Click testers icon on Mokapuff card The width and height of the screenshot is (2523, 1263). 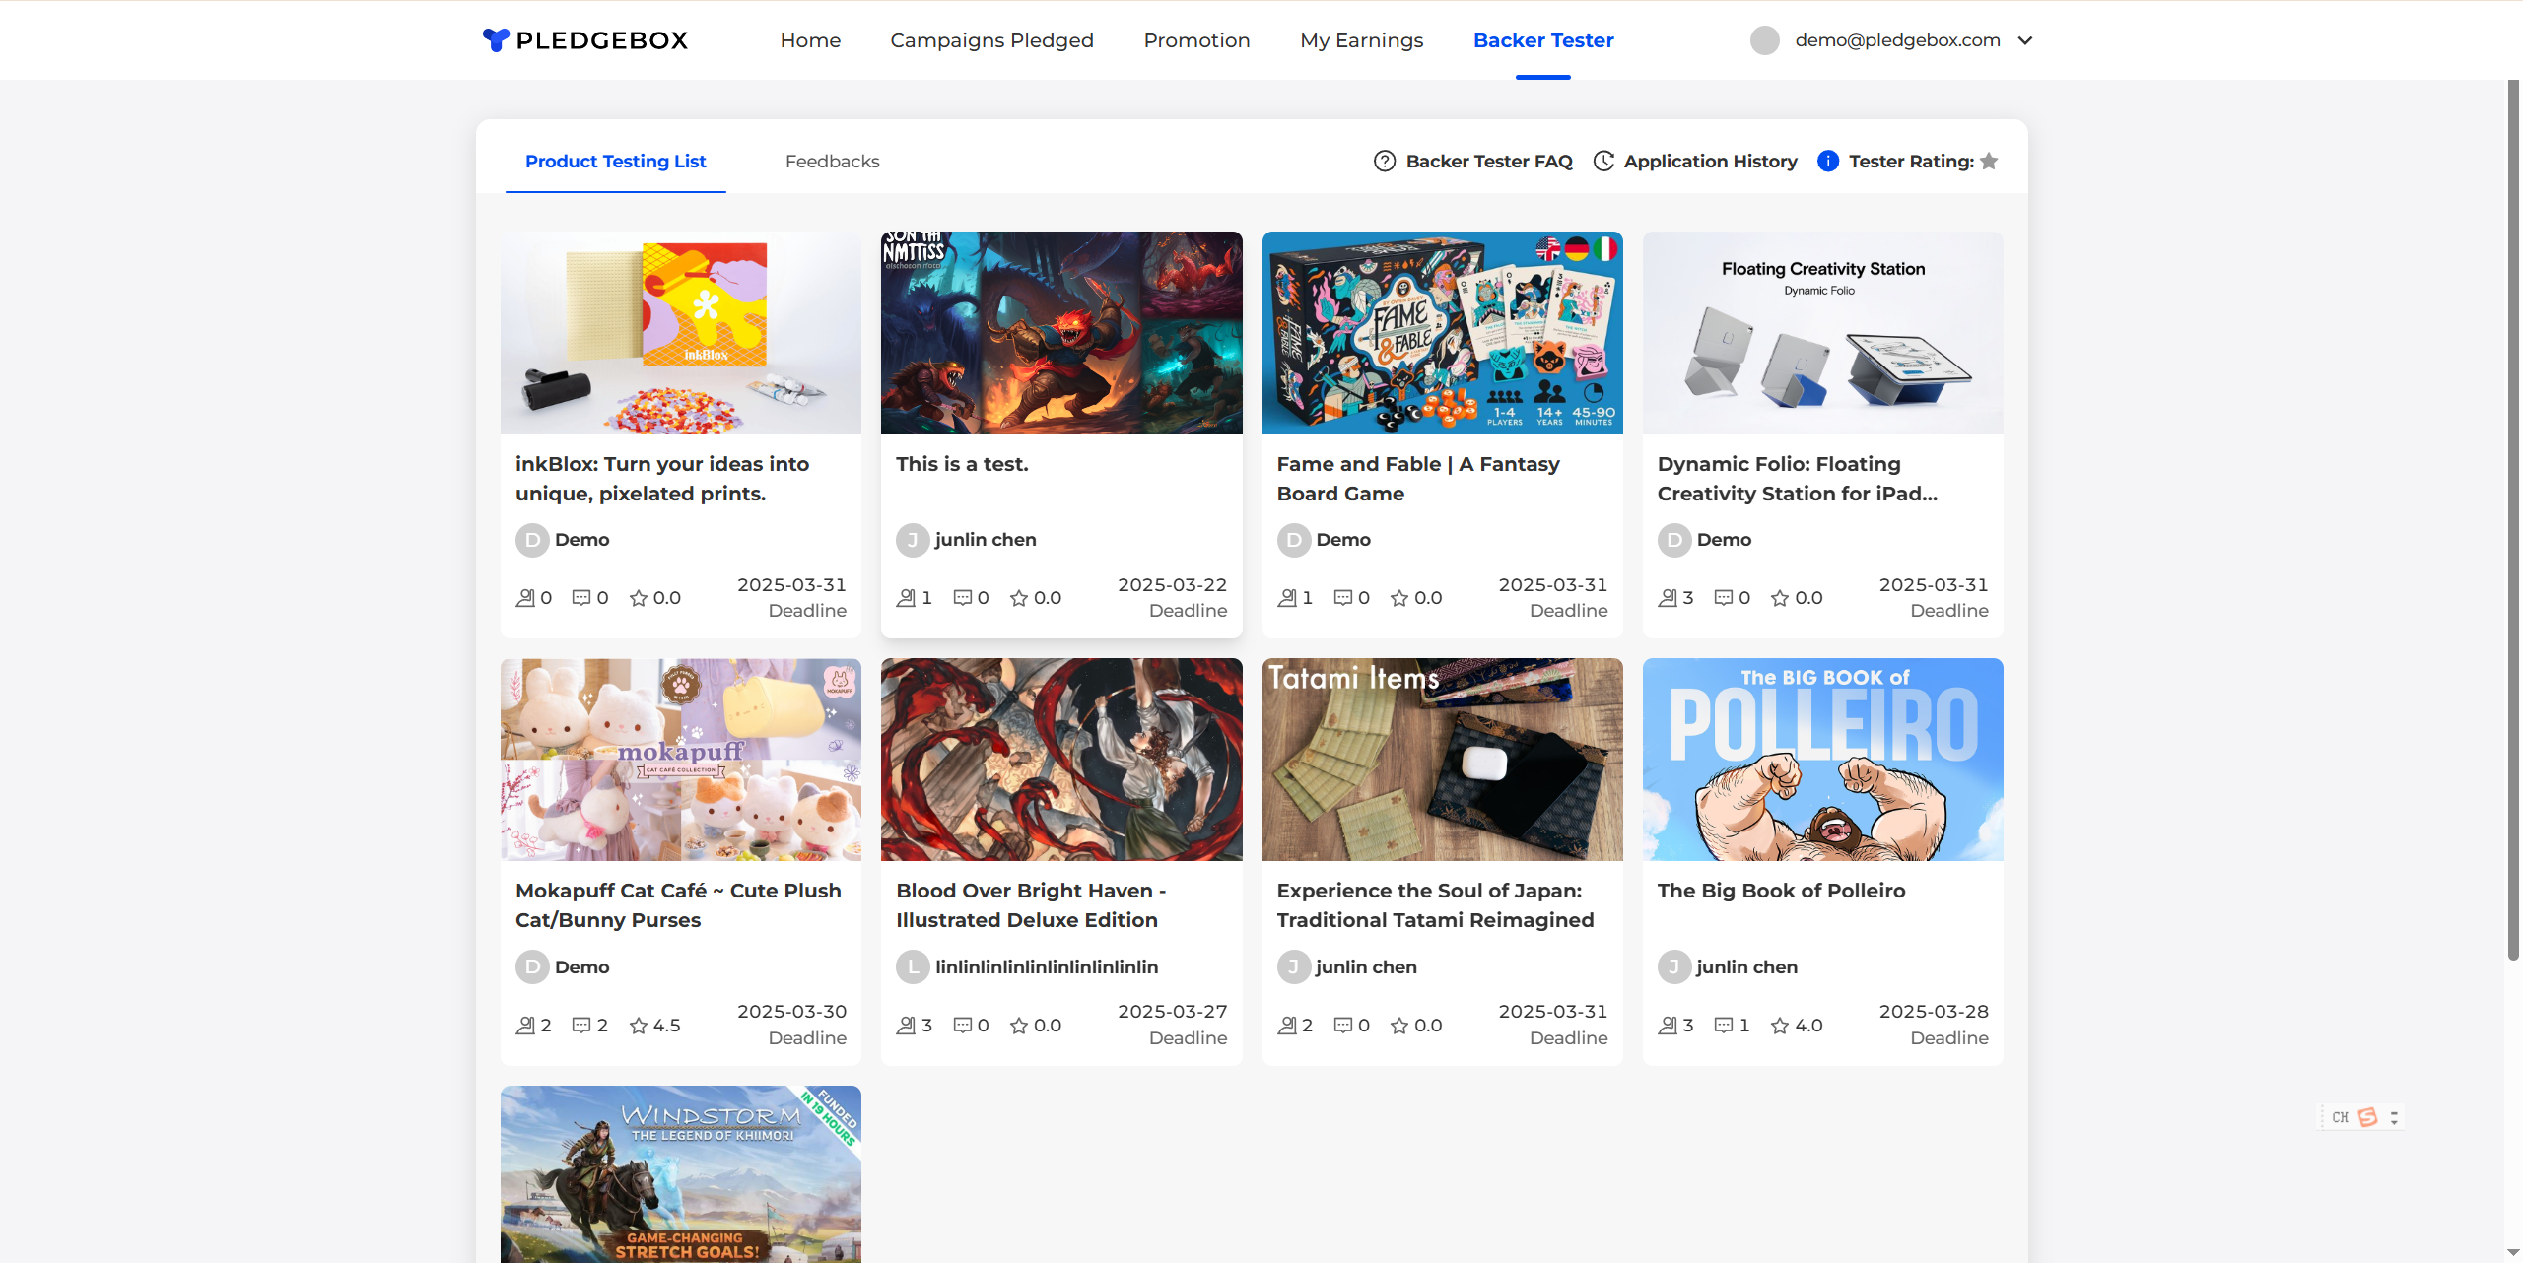525,1026
